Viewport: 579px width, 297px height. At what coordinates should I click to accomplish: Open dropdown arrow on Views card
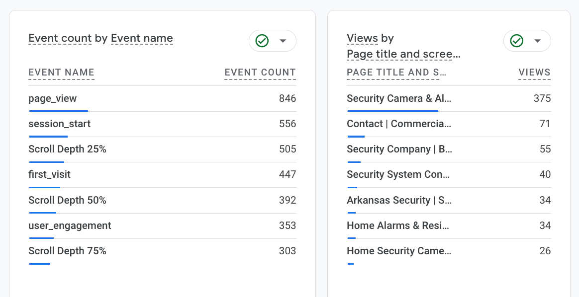pos(537,41)
